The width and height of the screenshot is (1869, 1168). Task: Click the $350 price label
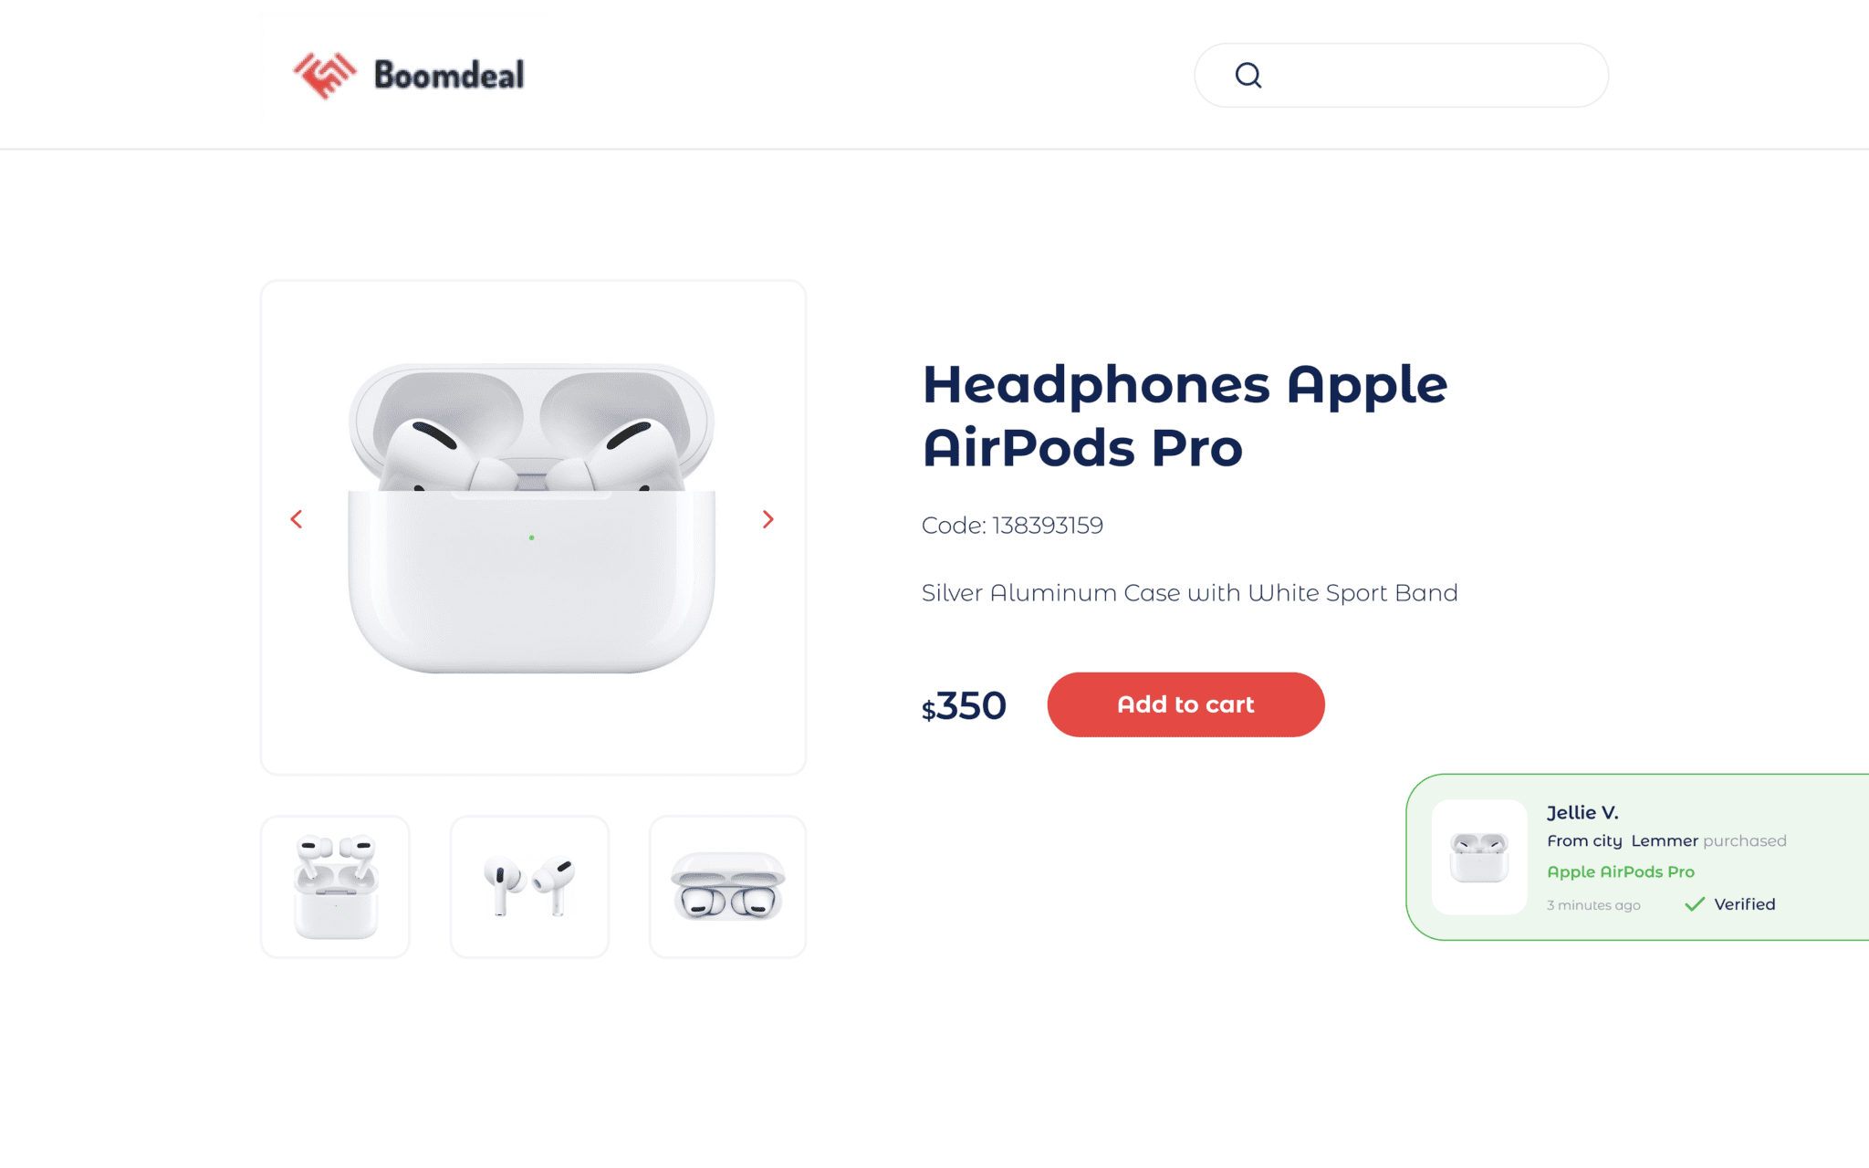tap(964, 706)
